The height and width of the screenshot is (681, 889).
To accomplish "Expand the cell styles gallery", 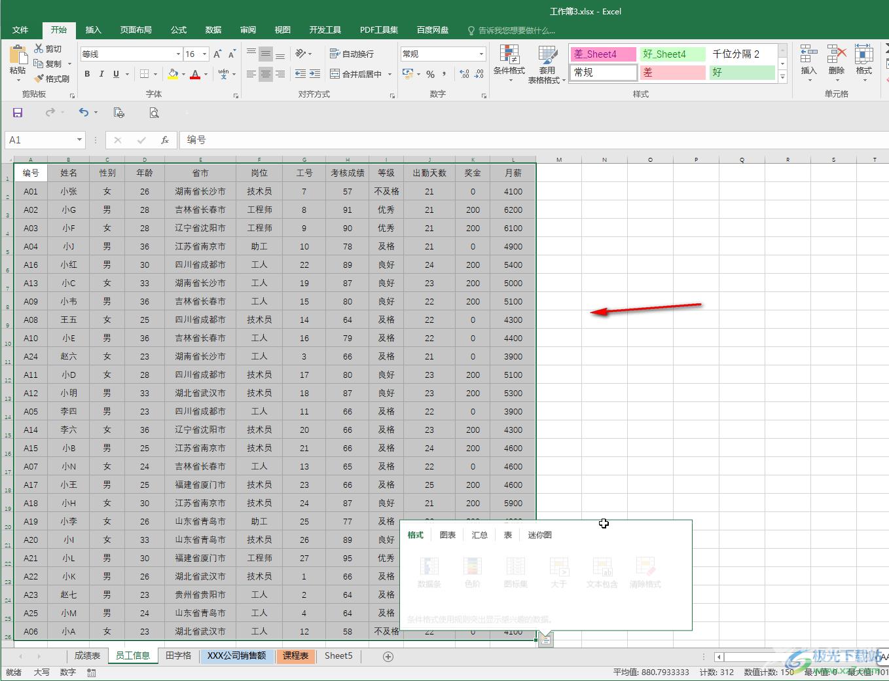I will 782,76.
